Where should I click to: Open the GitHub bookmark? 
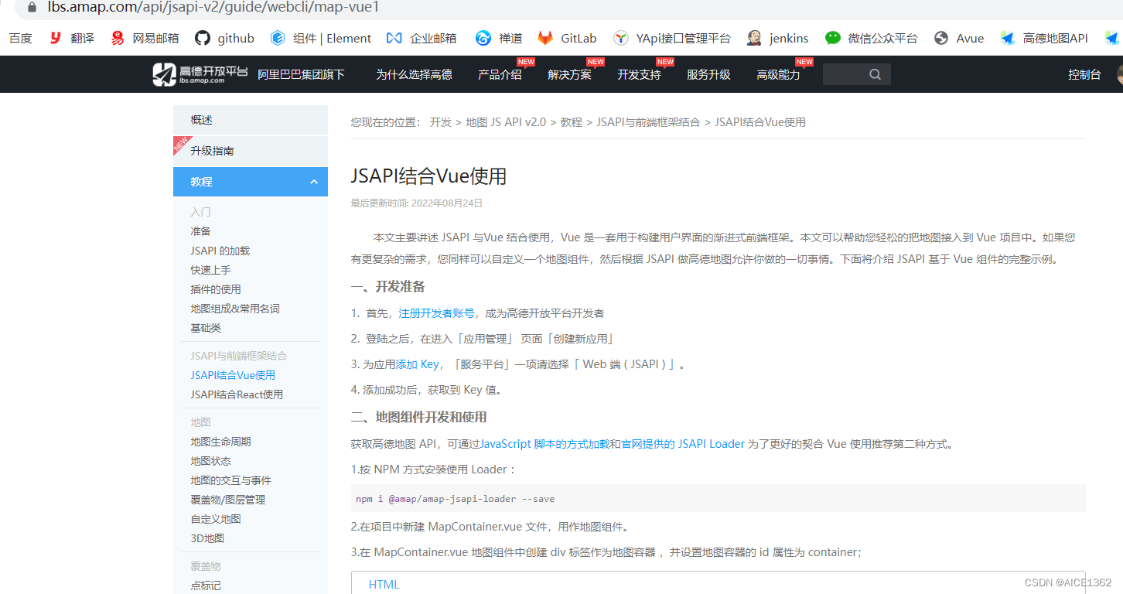click(x=224, y=37)
